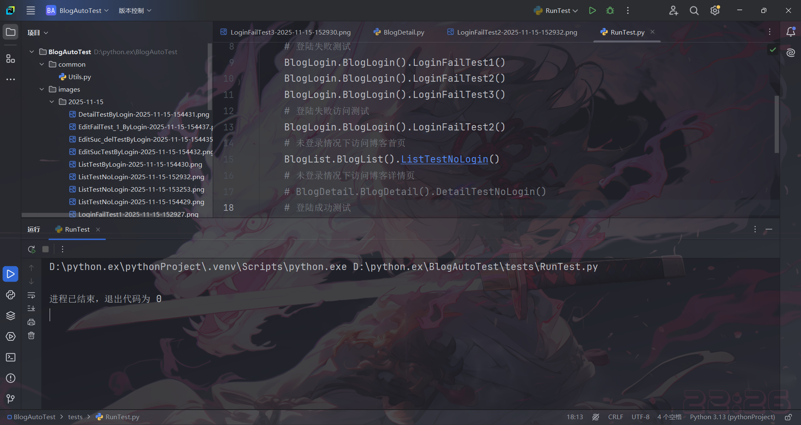Open Code With Me user icon
The image size is (801, 425).
click(673, 10)
